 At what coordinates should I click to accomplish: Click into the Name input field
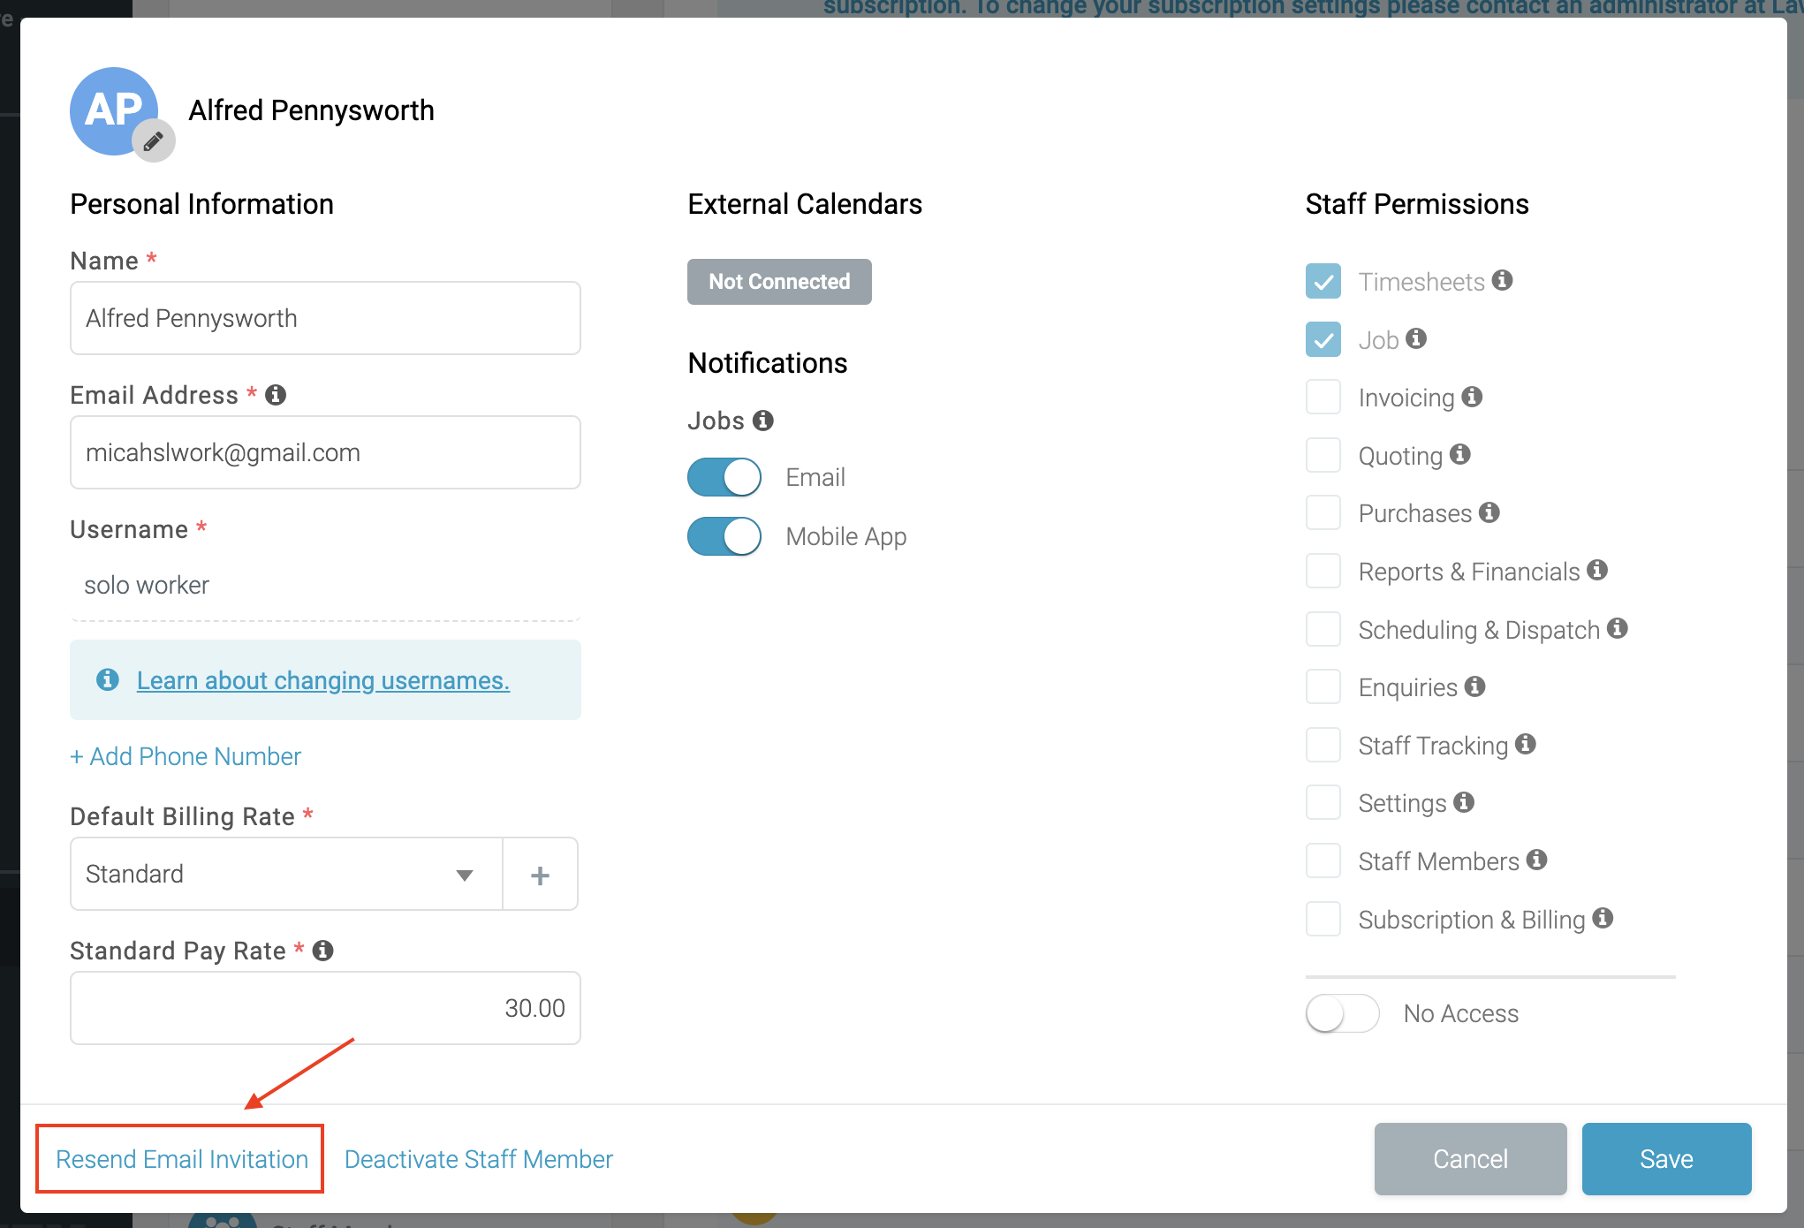click(x=325, y=318)
